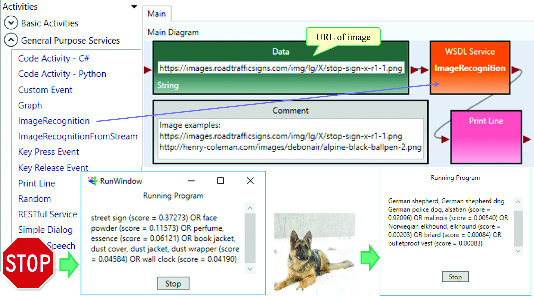Click the RunWindow scrollbar up arrow
534x296 pixels.
coord(250,208)
